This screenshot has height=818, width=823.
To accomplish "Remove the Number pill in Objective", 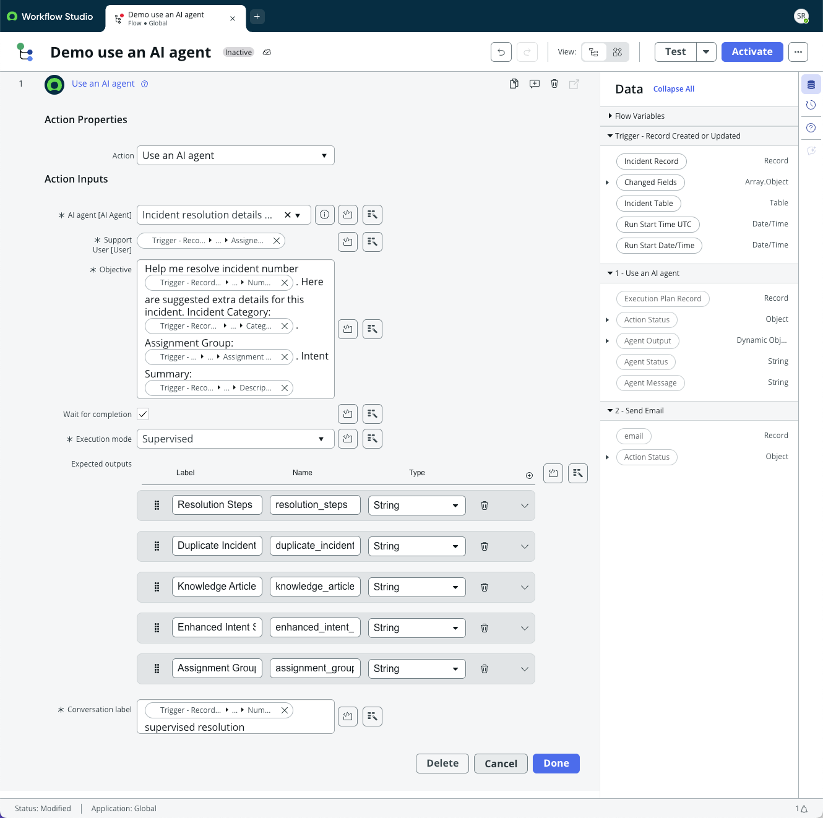I will [285, 283].
